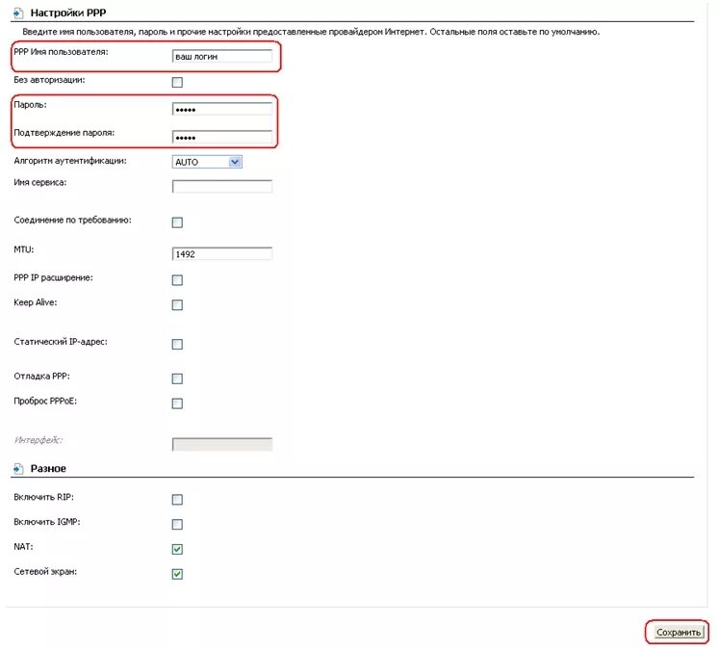Click the Введите имя пользователя instruction text
The image size is (719, 650).
point(311,32)
